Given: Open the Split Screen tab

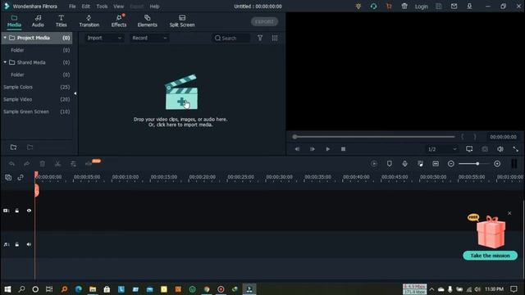Looking at the screenshot, I should point(182,20).
